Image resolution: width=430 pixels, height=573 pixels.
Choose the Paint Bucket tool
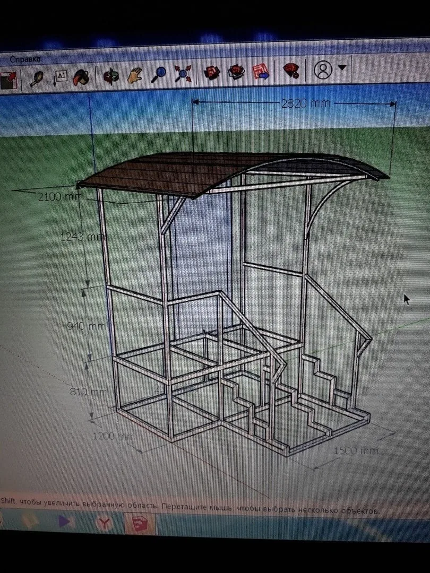pyautogui.click(x=81, y=77)
